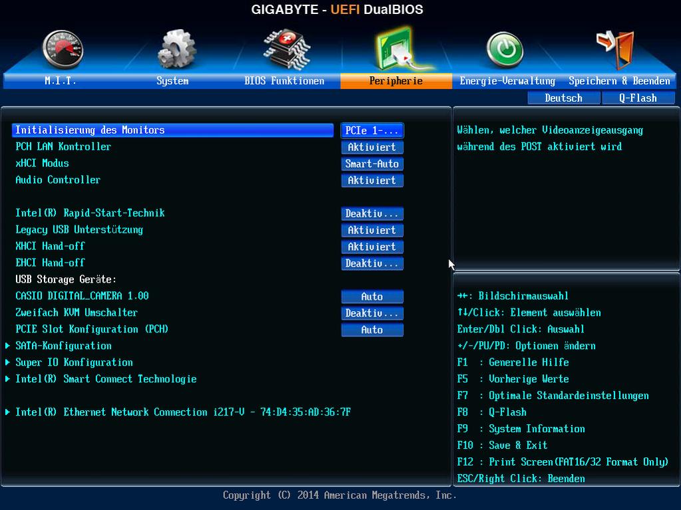The width and height of the screenshot is (681, 510).
Task: Select xHCI Modus label
Action: pyautogui.click(x=42, y=163)
